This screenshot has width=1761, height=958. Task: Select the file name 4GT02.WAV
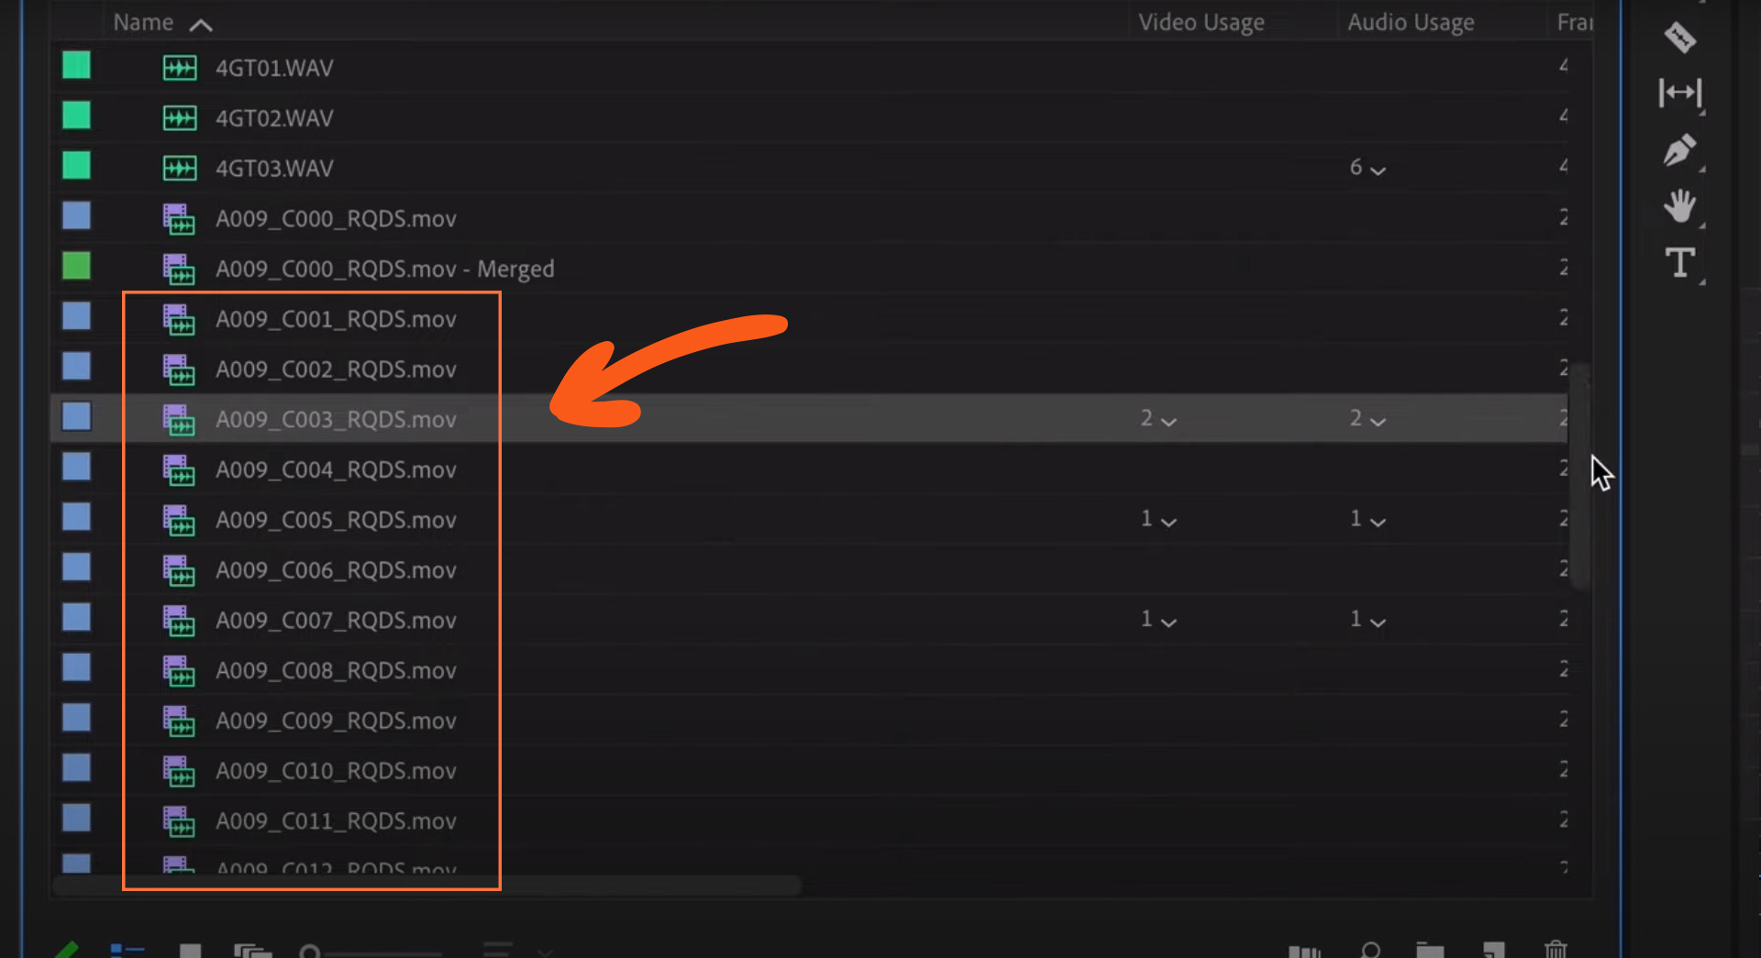[274, 118]
